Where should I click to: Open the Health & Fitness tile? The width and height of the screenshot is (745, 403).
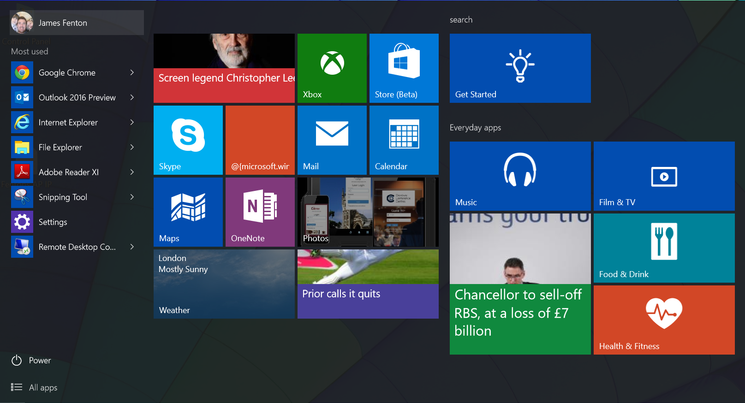tap(664, 320)
